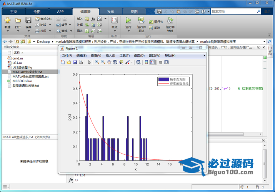This screenshot has height=192, width=275.
Task: Select LG1.m in the current folder
Action: [x=17, y=63]
